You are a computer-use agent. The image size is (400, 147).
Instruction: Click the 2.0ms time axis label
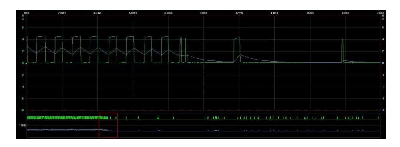point(62,13)
